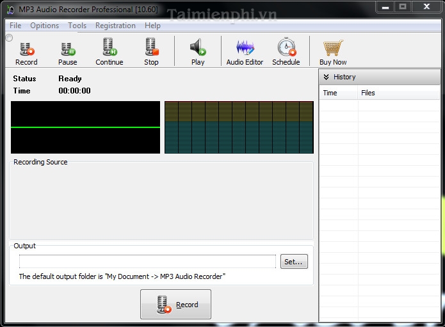Open the Schedule recording tool
Viewport: 445px width, 327px height.
point(286,52)
